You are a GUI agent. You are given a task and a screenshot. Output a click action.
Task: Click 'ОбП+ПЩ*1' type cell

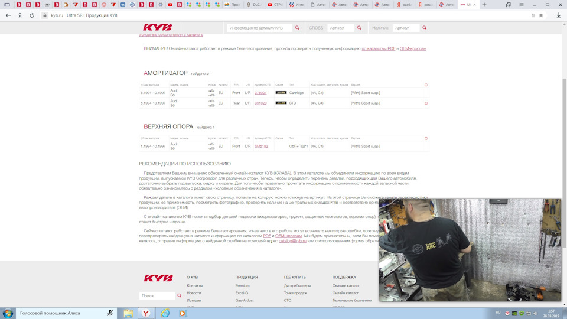tap(298, 147)
